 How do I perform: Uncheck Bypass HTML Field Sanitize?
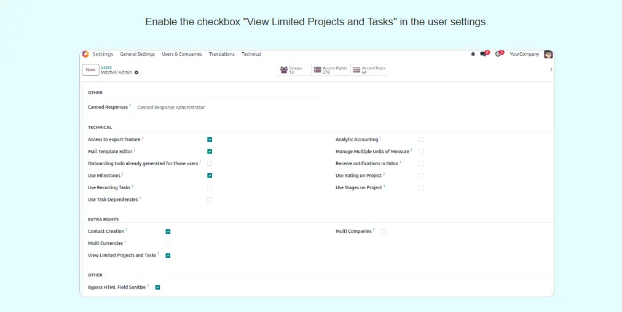pos(158,287)
